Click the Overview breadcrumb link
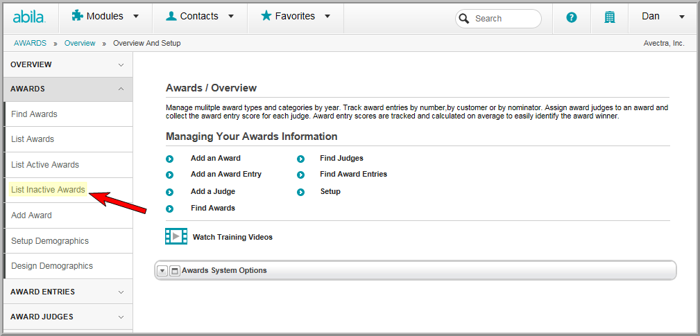 [80, 43]
